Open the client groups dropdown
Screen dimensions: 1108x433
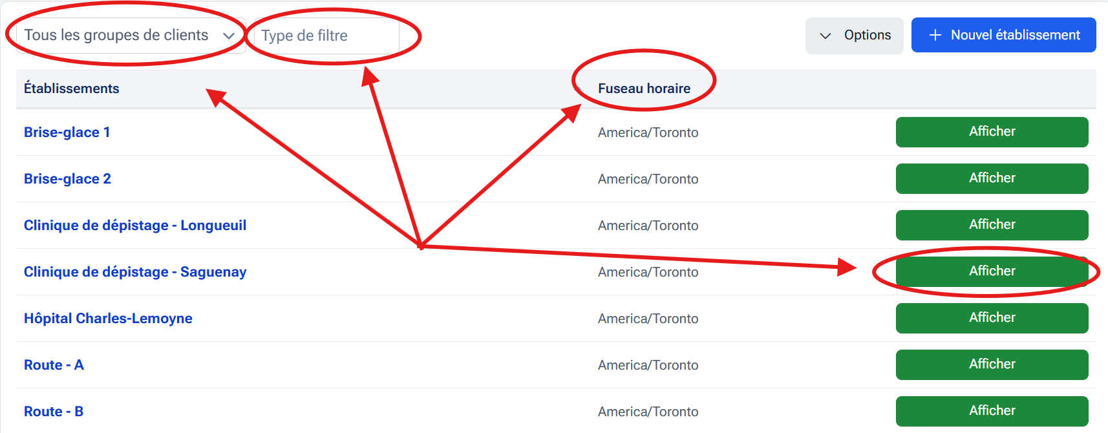click(x=129, y=36)
